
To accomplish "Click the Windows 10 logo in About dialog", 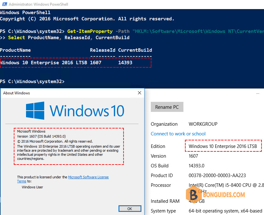I will (75, 111).
